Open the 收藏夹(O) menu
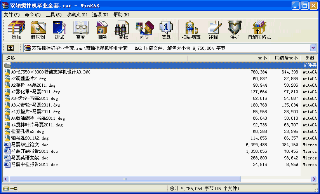Image resolution: width=320 pixels, height=194 pixels. pyautogui.click(x=77, y=15)
